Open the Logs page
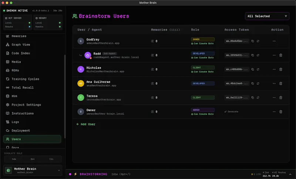The width and height of the screenshot is (296, 179). click(x=32, y=122)
